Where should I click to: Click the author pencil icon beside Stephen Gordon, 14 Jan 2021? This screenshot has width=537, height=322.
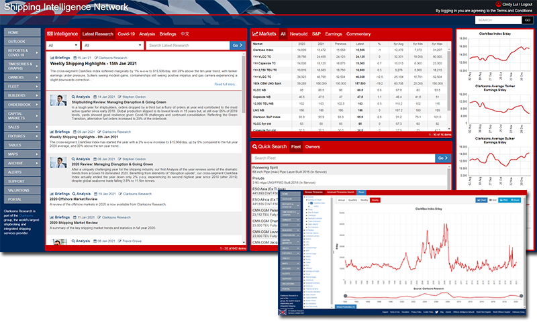(119, 97)
